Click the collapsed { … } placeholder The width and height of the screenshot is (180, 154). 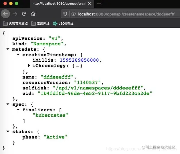tap(77, 66)
